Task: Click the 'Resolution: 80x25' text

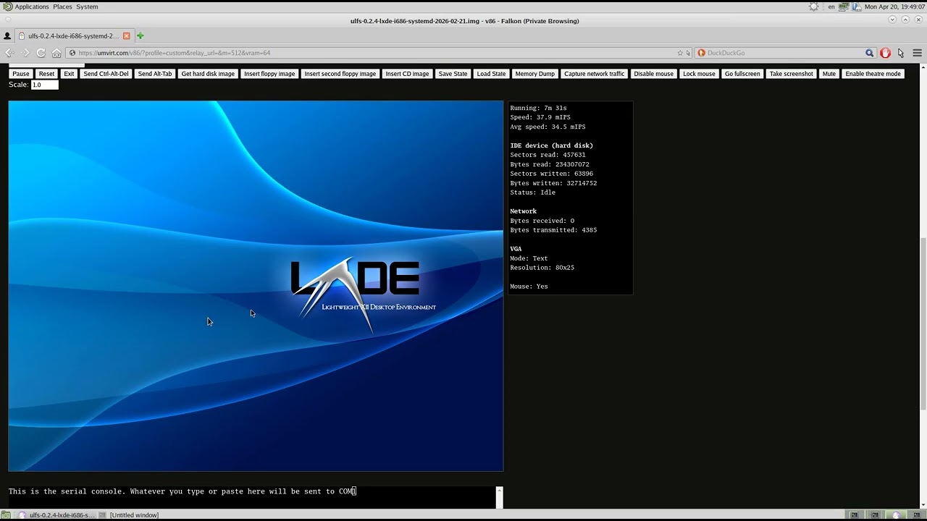Action: [542, 268]
